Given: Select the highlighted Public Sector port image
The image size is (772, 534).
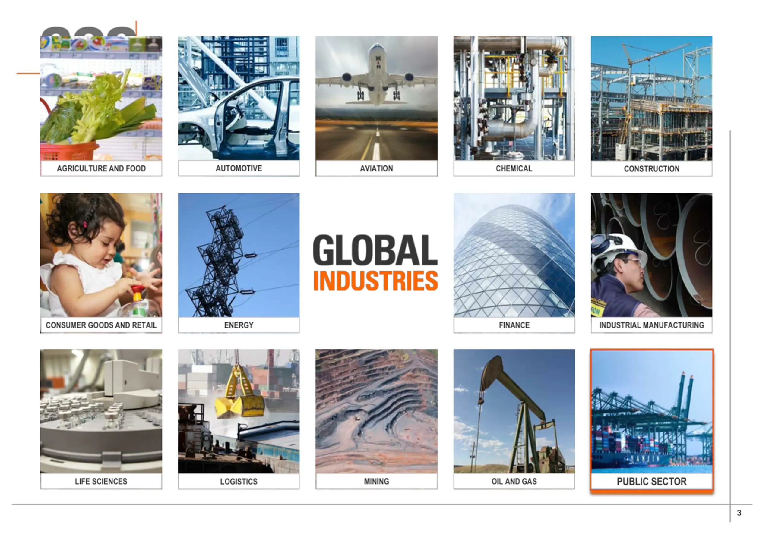Looking at the screenshot, I should coord(652,412).
